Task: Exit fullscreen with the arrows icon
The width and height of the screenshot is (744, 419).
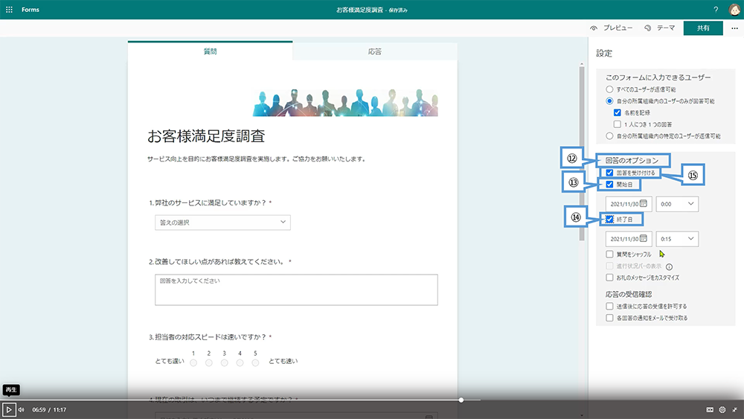Action: click(x=734, y=409)
